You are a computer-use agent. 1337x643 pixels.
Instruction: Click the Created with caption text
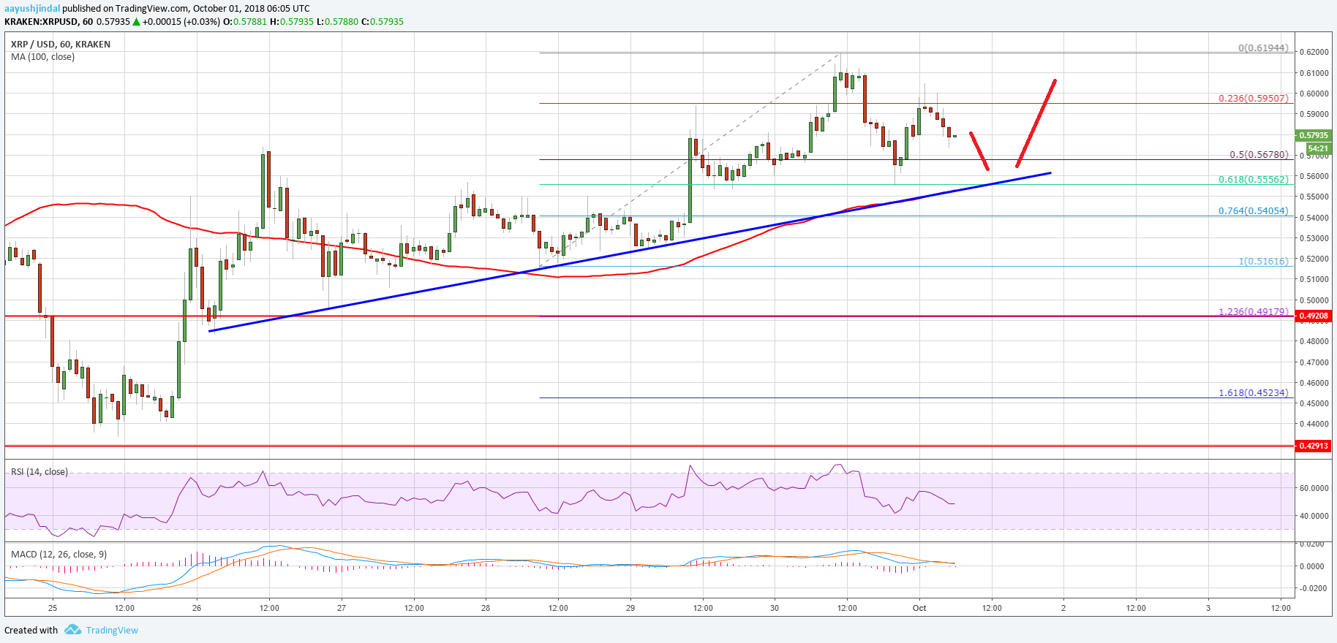click(31, 630)
